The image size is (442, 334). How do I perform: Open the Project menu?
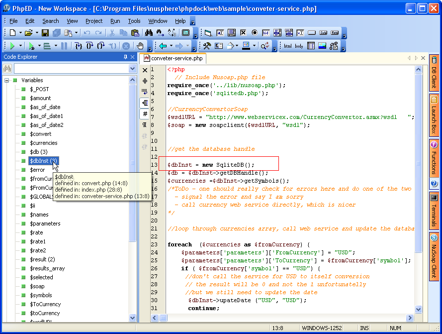[x=94, y=21]
